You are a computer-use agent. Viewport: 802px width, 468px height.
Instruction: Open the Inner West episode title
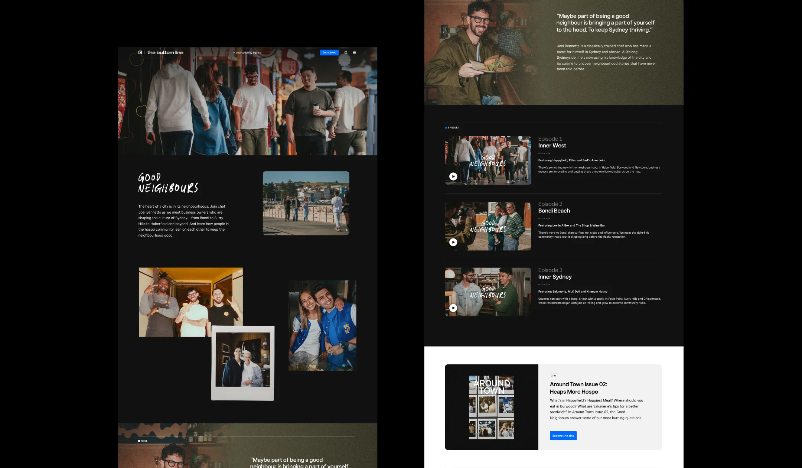click(552, 146)
